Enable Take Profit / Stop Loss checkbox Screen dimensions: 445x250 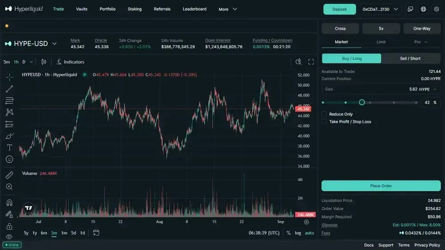tap(324, 121)
